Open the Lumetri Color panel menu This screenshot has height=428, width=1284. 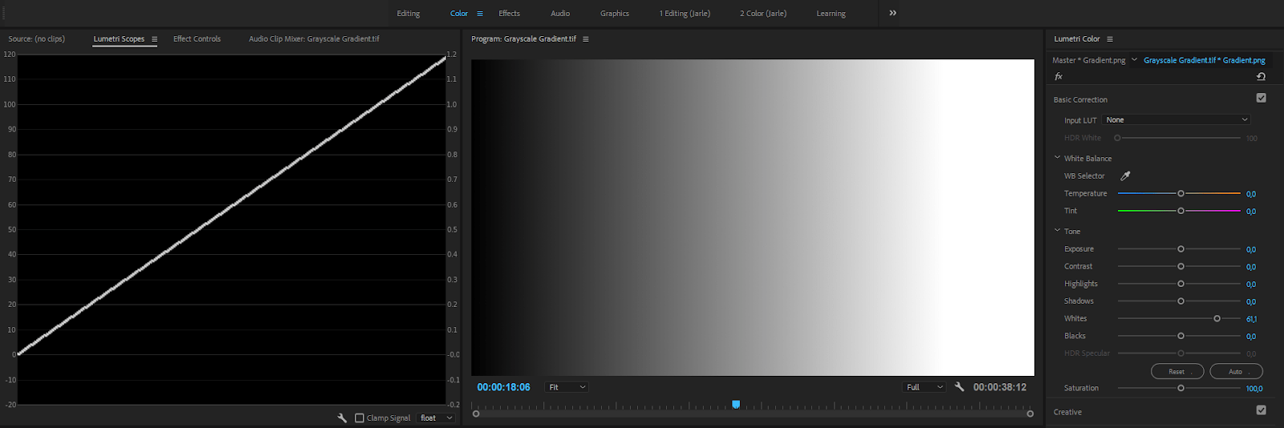(1110, 39)
